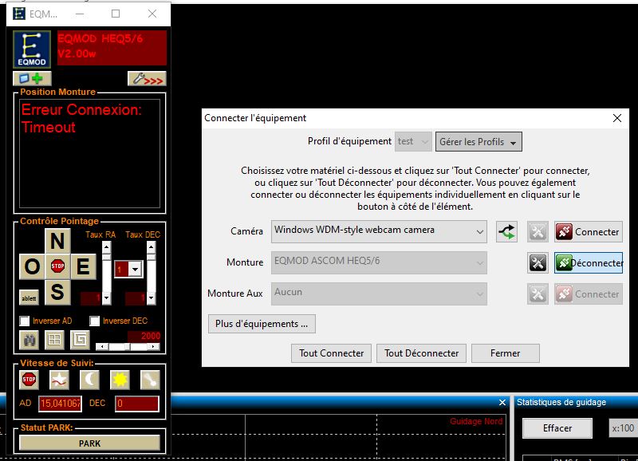This screenshot has width=638, height=461.
Task: Click the Monture Aux Connecter button
Action: (589, 294)
